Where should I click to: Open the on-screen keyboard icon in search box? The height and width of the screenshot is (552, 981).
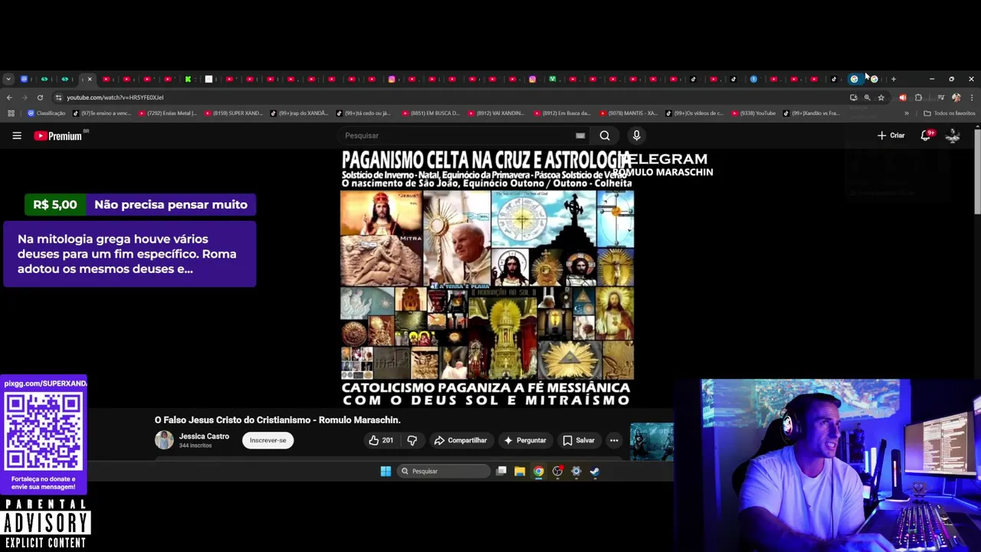(580, 136)
